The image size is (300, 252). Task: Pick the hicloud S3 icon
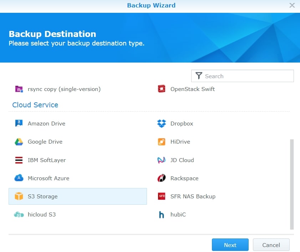[19, 215]
